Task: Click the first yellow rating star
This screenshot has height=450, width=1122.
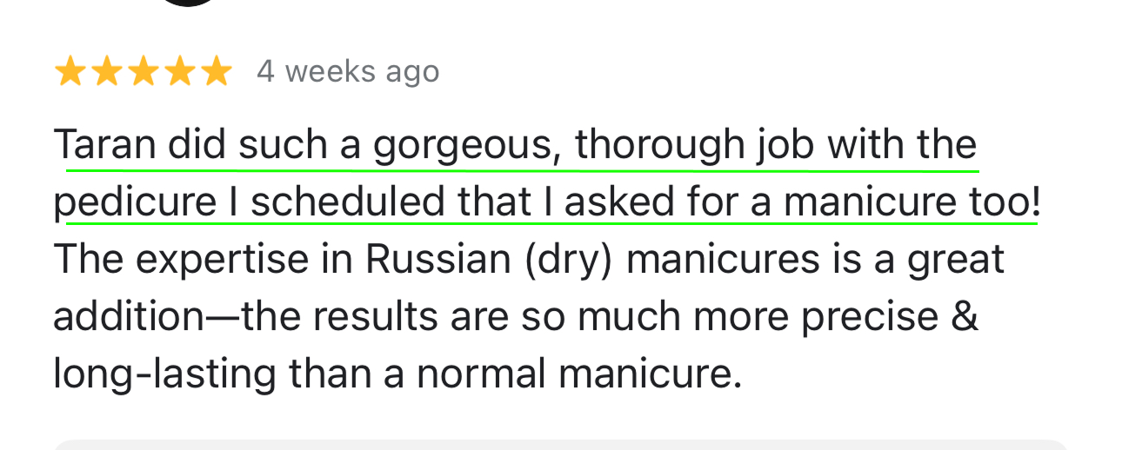Action: pyautogui.click(x=70, y=72)
